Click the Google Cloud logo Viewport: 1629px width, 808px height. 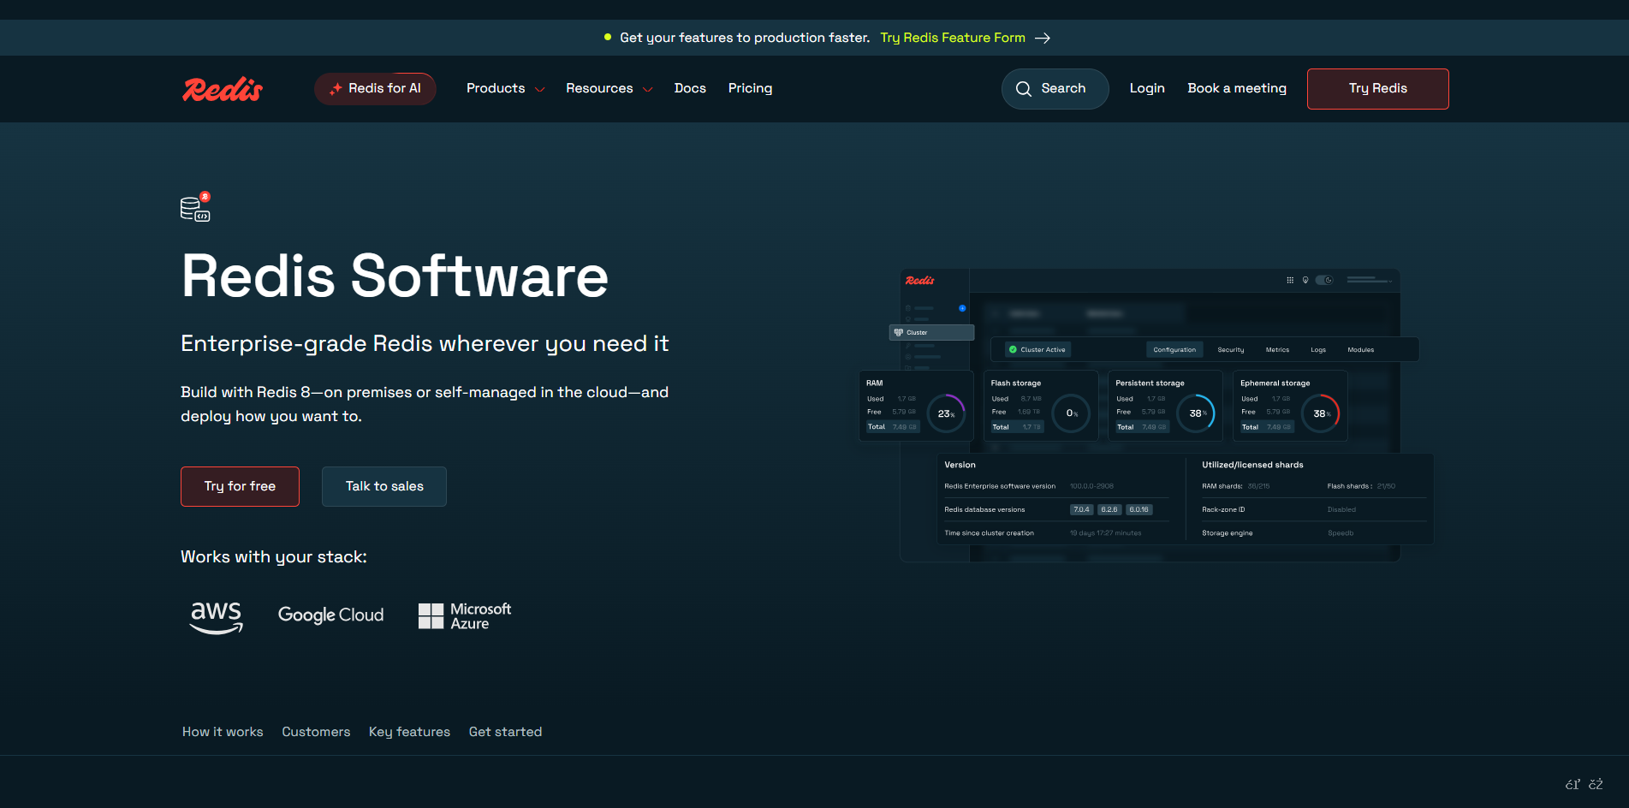pyautogui.click(x=330, y=615)
